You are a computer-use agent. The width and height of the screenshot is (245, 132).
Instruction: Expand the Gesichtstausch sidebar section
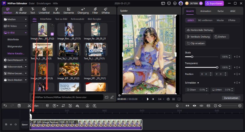15,60
